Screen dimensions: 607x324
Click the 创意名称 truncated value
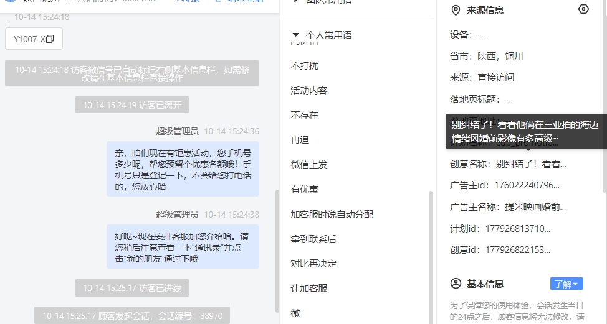[x=531, y=164]
